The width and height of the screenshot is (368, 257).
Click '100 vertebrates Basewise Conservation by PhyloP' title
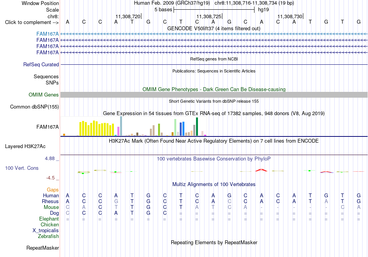(214, 159)
